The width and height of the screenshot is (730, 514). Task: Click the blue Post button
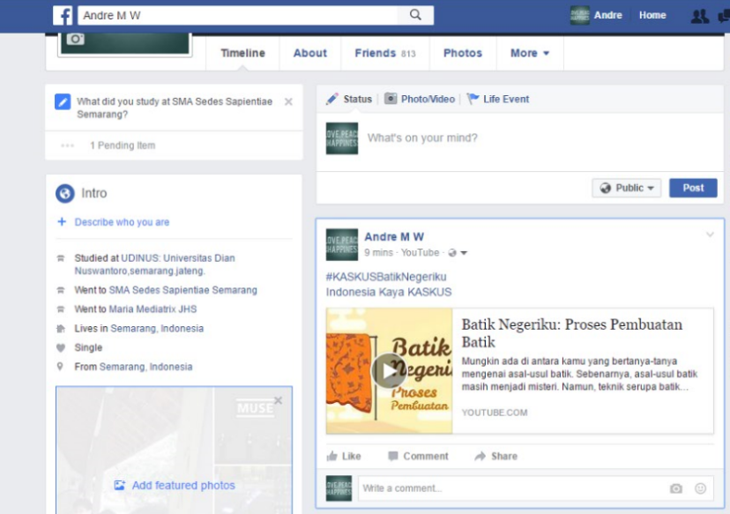point(693,188)
